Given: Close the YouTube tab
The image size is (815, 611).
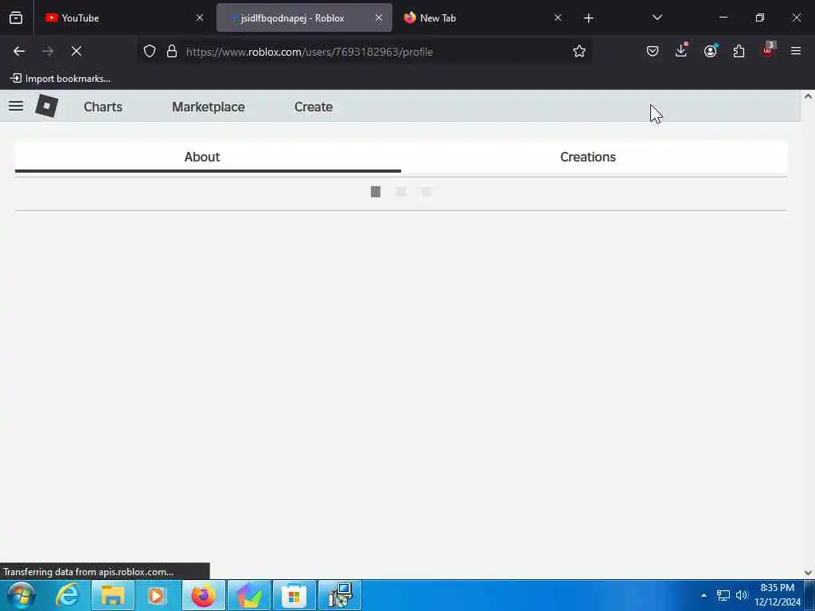Looking at the screenshot, I should [200, 18].
